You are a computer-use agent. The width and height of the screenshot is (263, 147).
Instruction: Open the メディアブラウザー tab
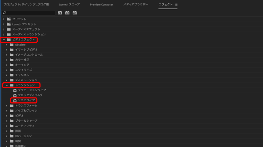tap(136, 4)
